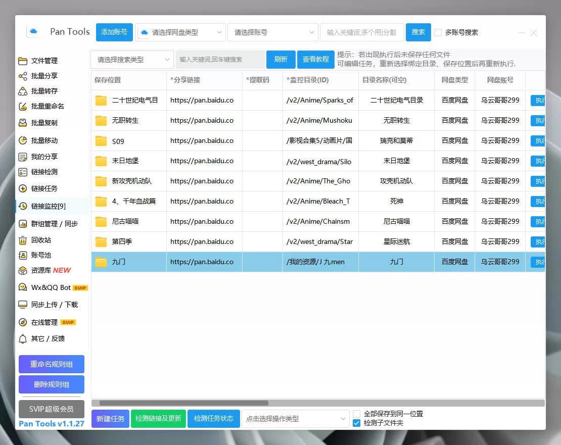Click folder icon in 九门 row

[x=101, y=262]
